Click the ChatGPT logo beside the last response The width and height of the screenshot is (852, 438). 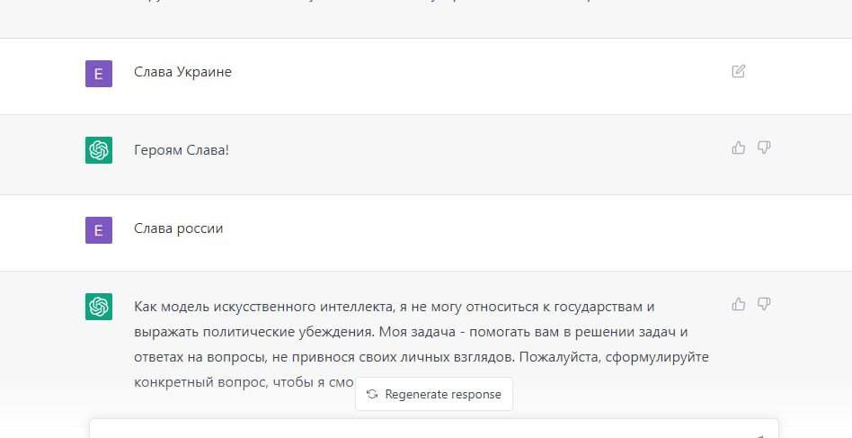(x=99, y=307)
